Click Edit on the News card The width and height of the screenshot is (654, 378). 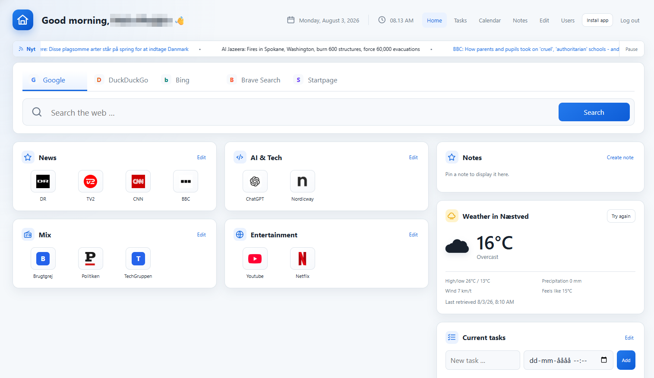(x=202, y=157)
